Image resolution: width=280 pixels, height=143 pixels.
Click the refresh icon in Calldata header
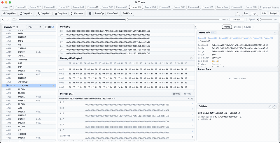(274, 106)
